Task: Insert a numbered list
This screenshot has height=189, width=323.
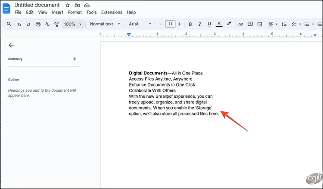Action: tap(320, 24)
